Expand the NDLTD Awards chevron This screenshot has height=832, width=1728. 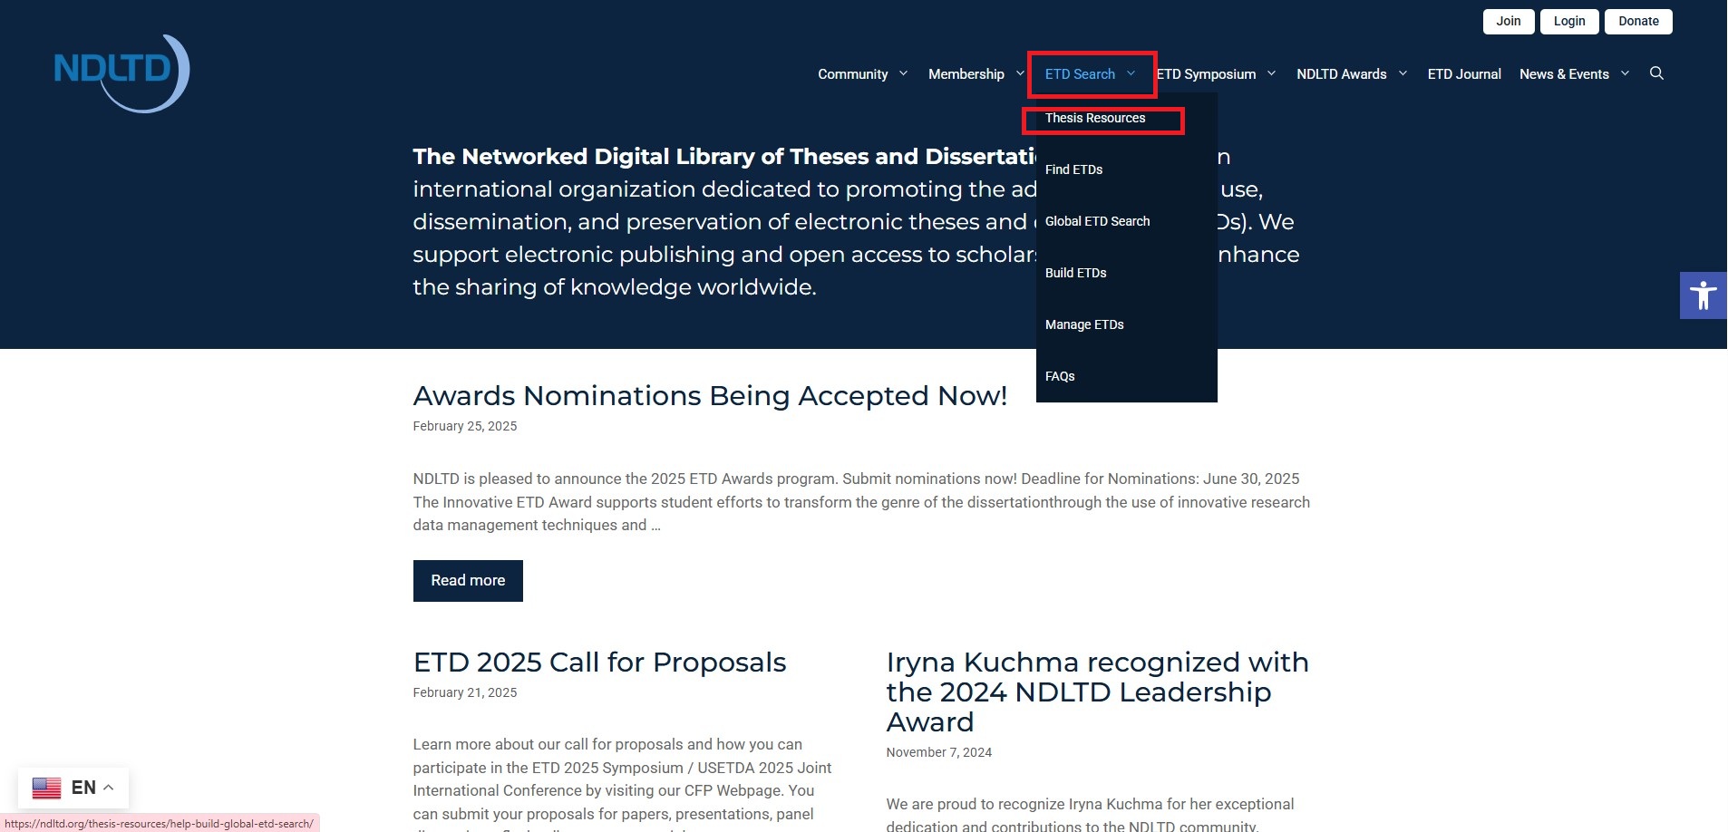(1403, 73)
